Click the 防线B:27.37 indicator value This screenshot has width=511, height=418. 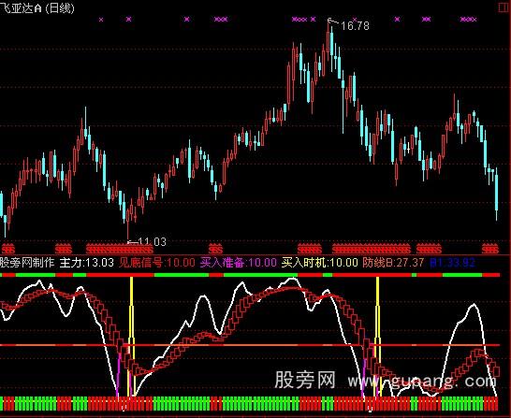point(393,263)
